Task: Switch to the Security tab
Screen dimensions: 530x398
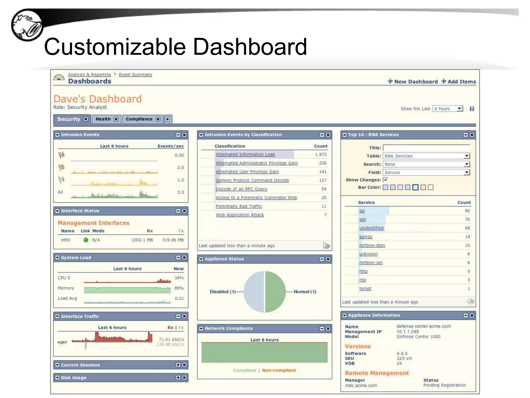Action: click(69, 119)
